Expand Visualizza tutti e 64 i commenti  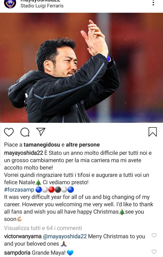[x=43, y=228]
